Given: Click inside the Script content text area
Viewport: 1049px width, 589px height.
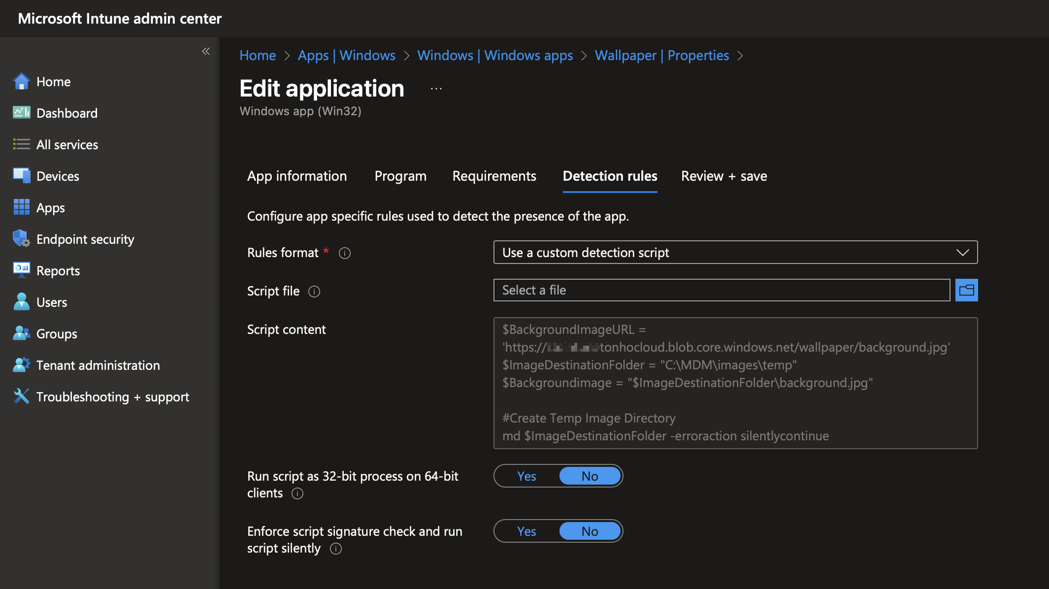Looking at the screenshot, I should tap(735, 383).
